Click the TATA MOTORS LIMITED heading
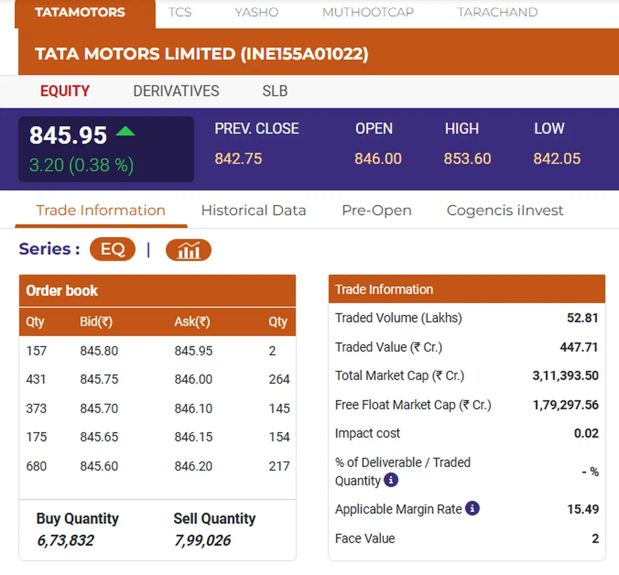 [x=202, y=54]
